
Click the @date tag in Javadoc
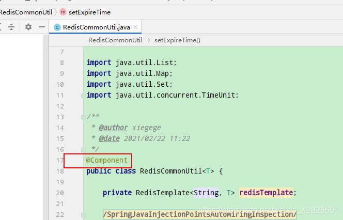coord(109,138)
